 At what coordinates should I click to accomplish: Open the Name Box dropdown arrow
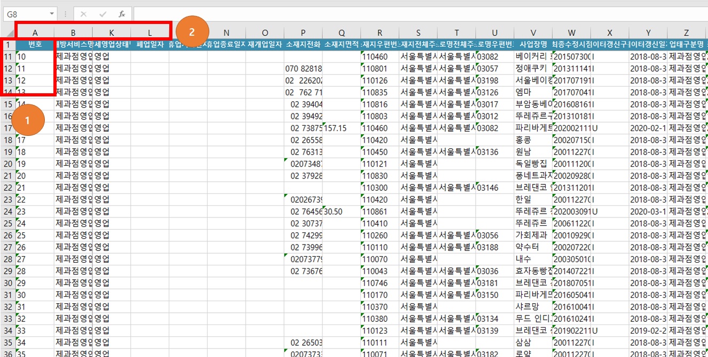pyautogui.click(x=52, y=13)
